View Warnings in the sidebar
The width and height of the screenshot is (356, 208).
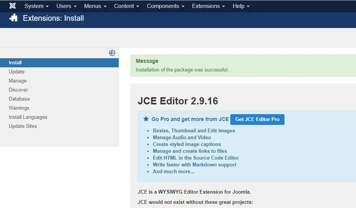coord(19,108)
